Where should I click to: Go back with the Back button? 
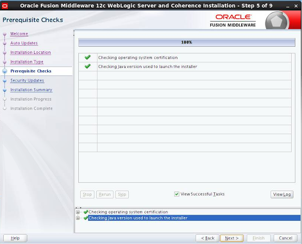pos(208,238)
